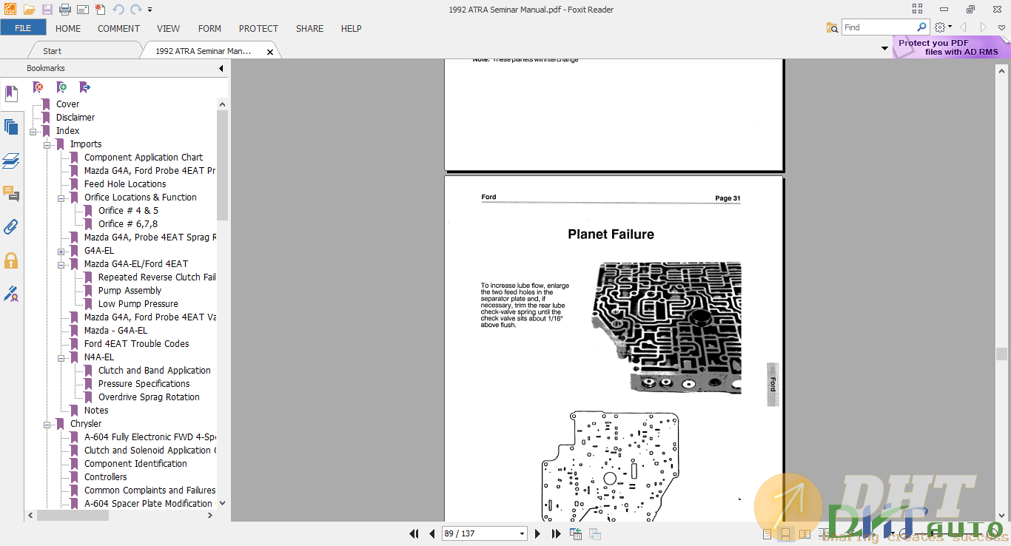Viewport: 1011px width, 546px height.
Task: Open the document tab list dropdown arrow
Action: click(x=884, y=49)
